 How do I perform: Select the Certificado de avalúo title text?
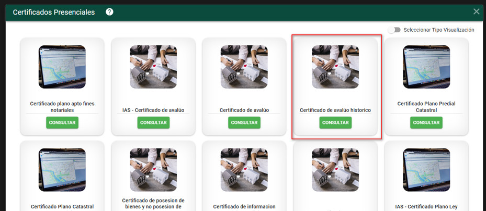(244, 110)
